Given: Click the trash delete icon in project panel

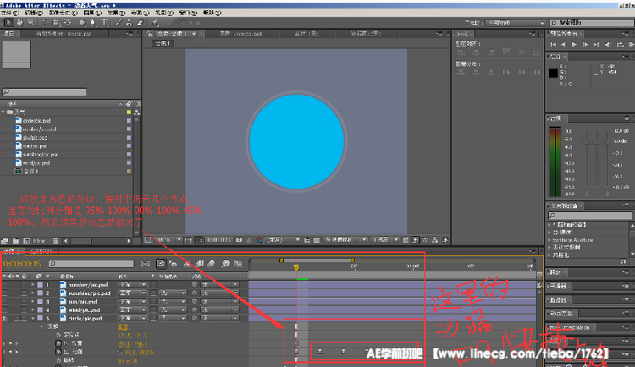Looking at the screenshot, I should point(56,241).
